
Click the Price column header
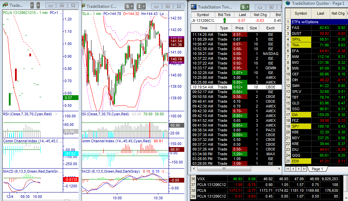240,28
